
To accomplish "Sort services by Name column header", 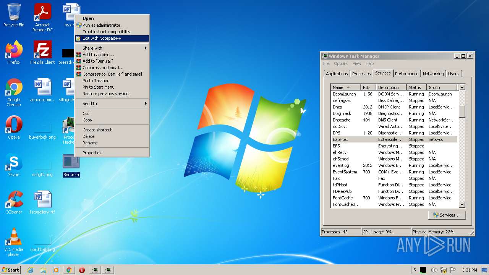I will [346, 87].
